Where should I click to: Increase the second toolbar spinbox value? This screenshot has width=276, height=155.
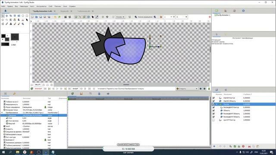186,17
